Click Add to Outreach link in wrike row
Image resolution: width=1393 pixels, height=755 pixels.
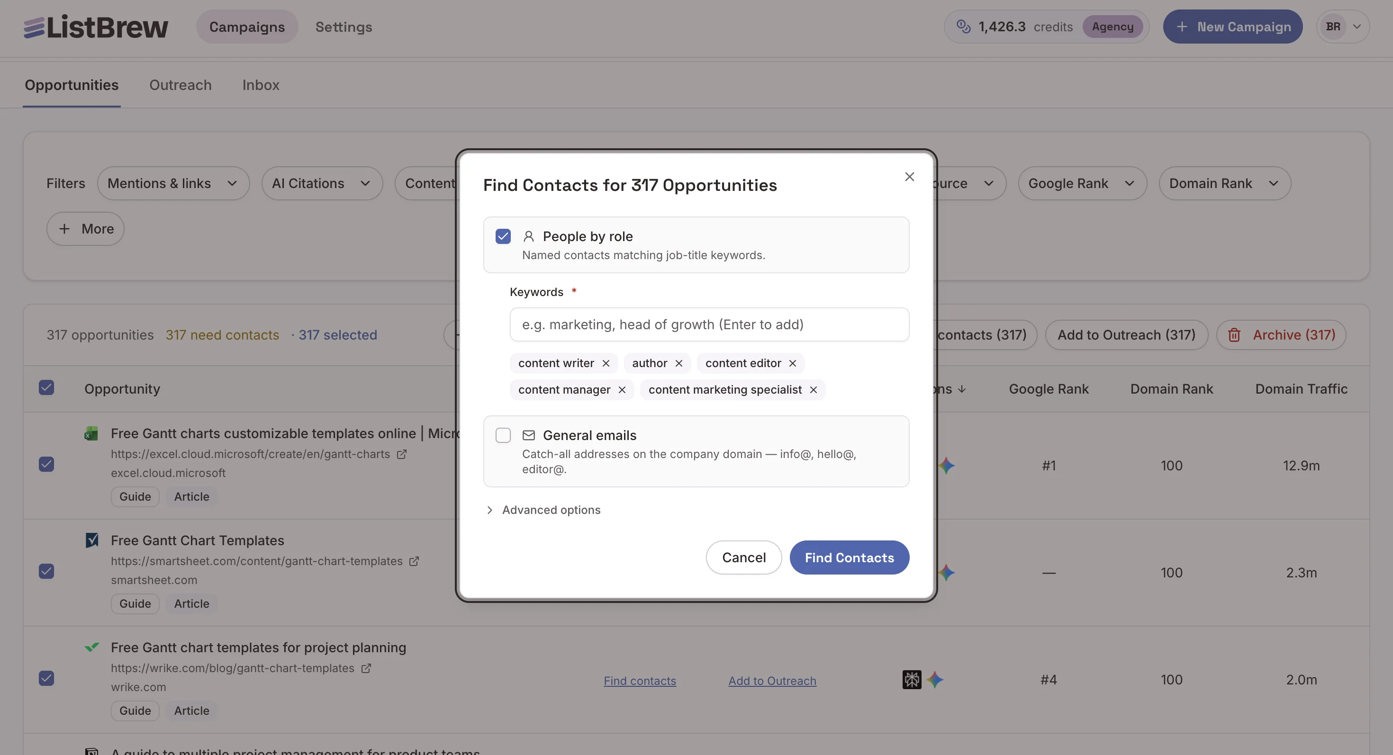point(772,681)
